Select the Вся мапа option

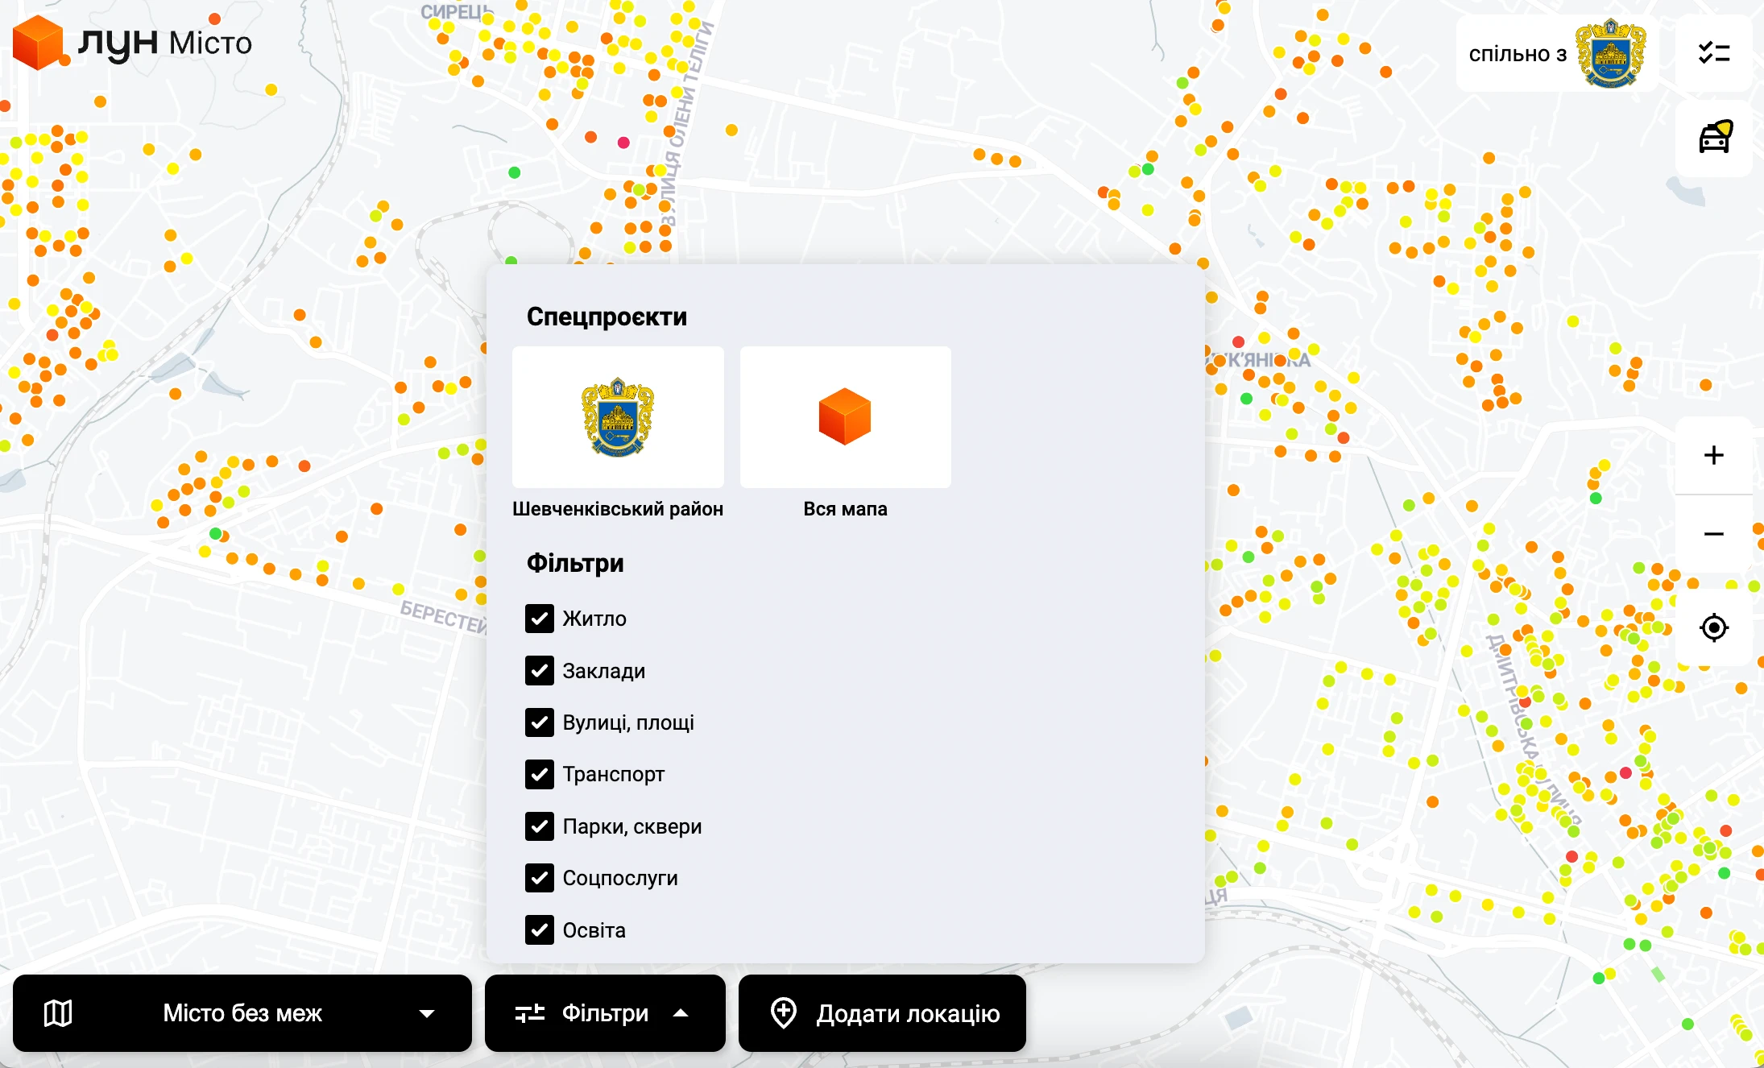click(845, 417)
